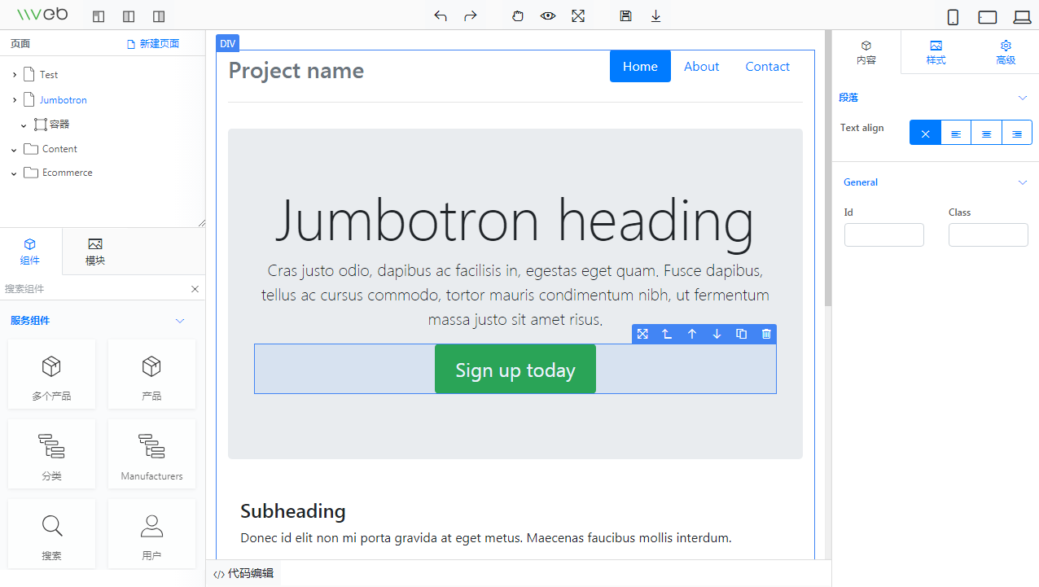Set text align to center

pos(986,134)
